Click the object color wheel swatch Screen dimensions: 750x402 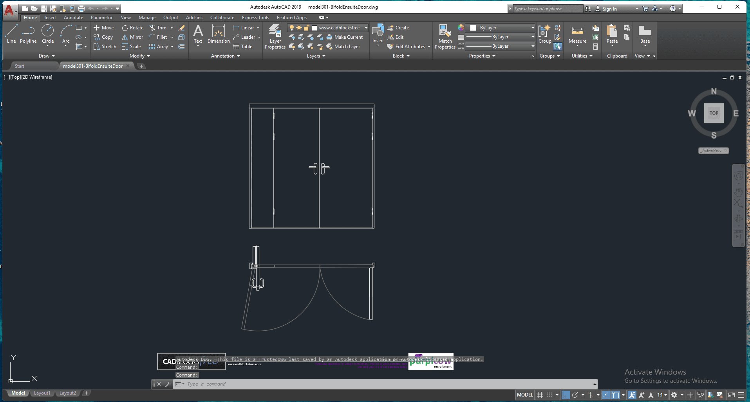point(461,28)
